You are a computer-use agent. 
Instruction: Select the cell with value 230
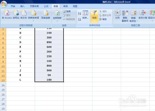[49, 56]
